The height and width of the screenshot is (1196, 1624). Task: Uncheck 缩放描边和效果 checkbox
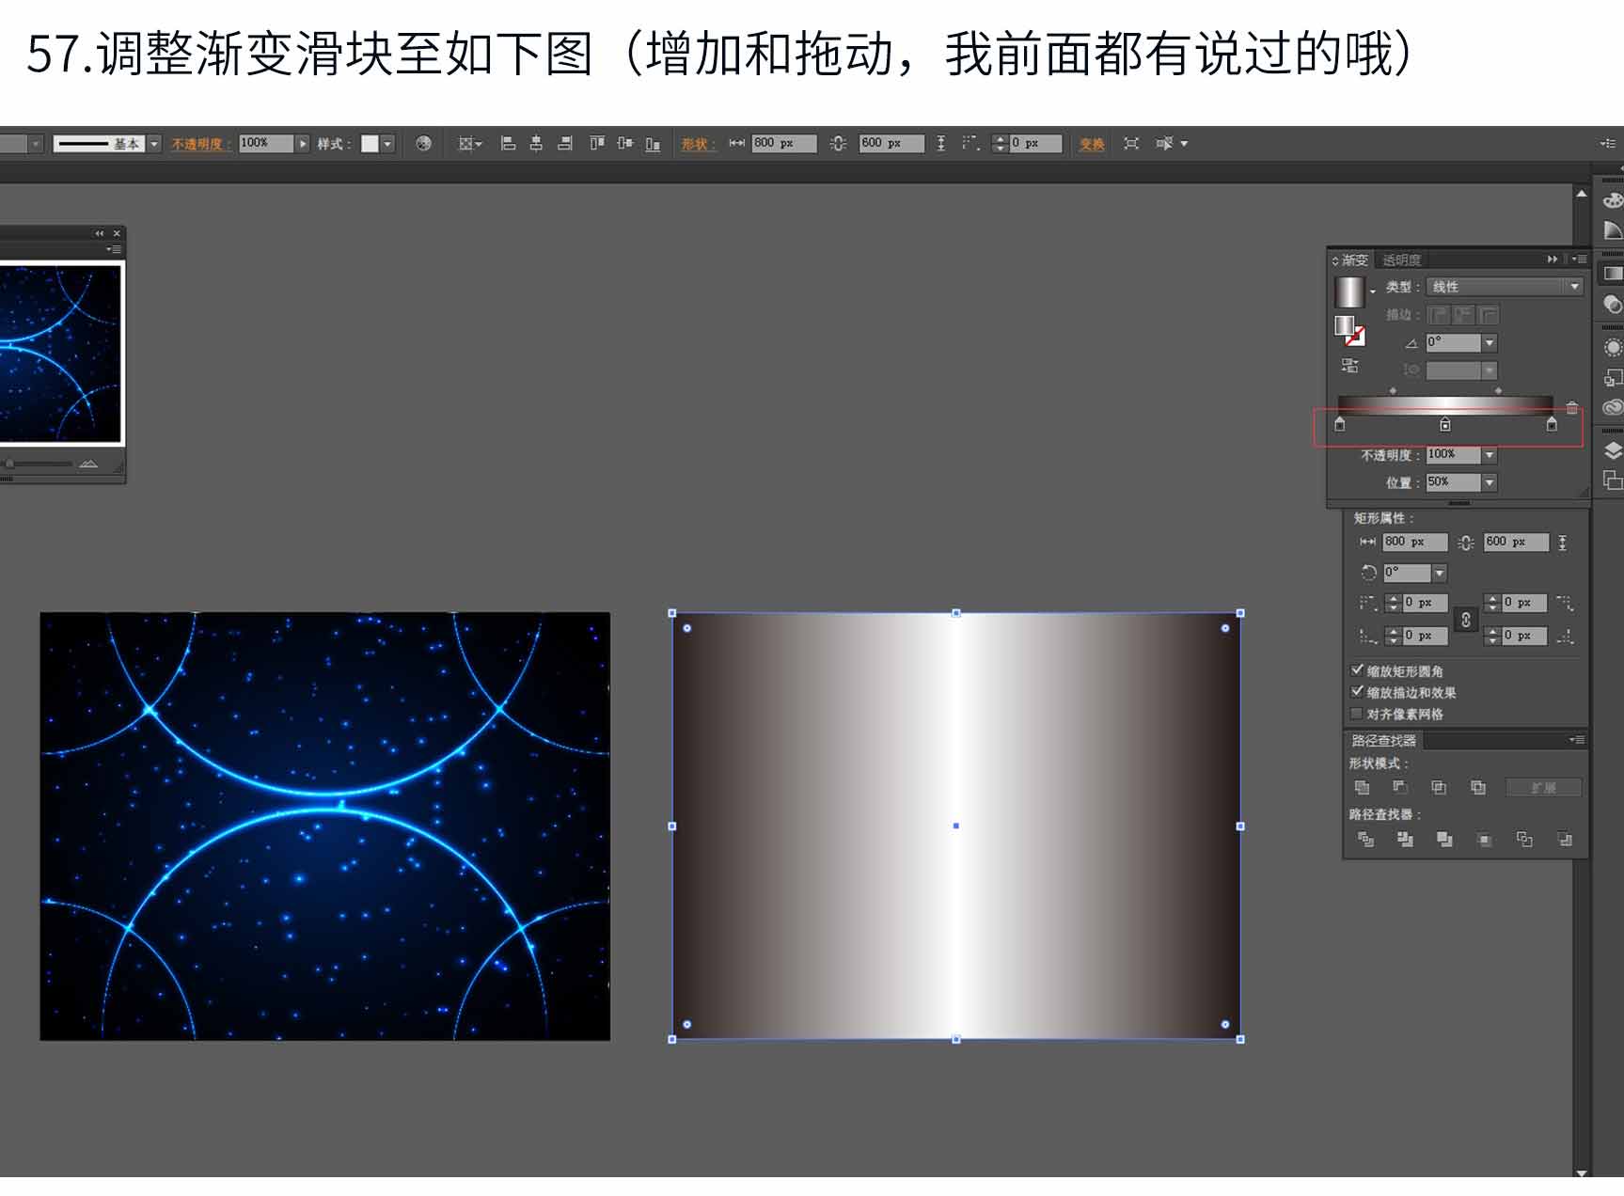click(1357, 692)
